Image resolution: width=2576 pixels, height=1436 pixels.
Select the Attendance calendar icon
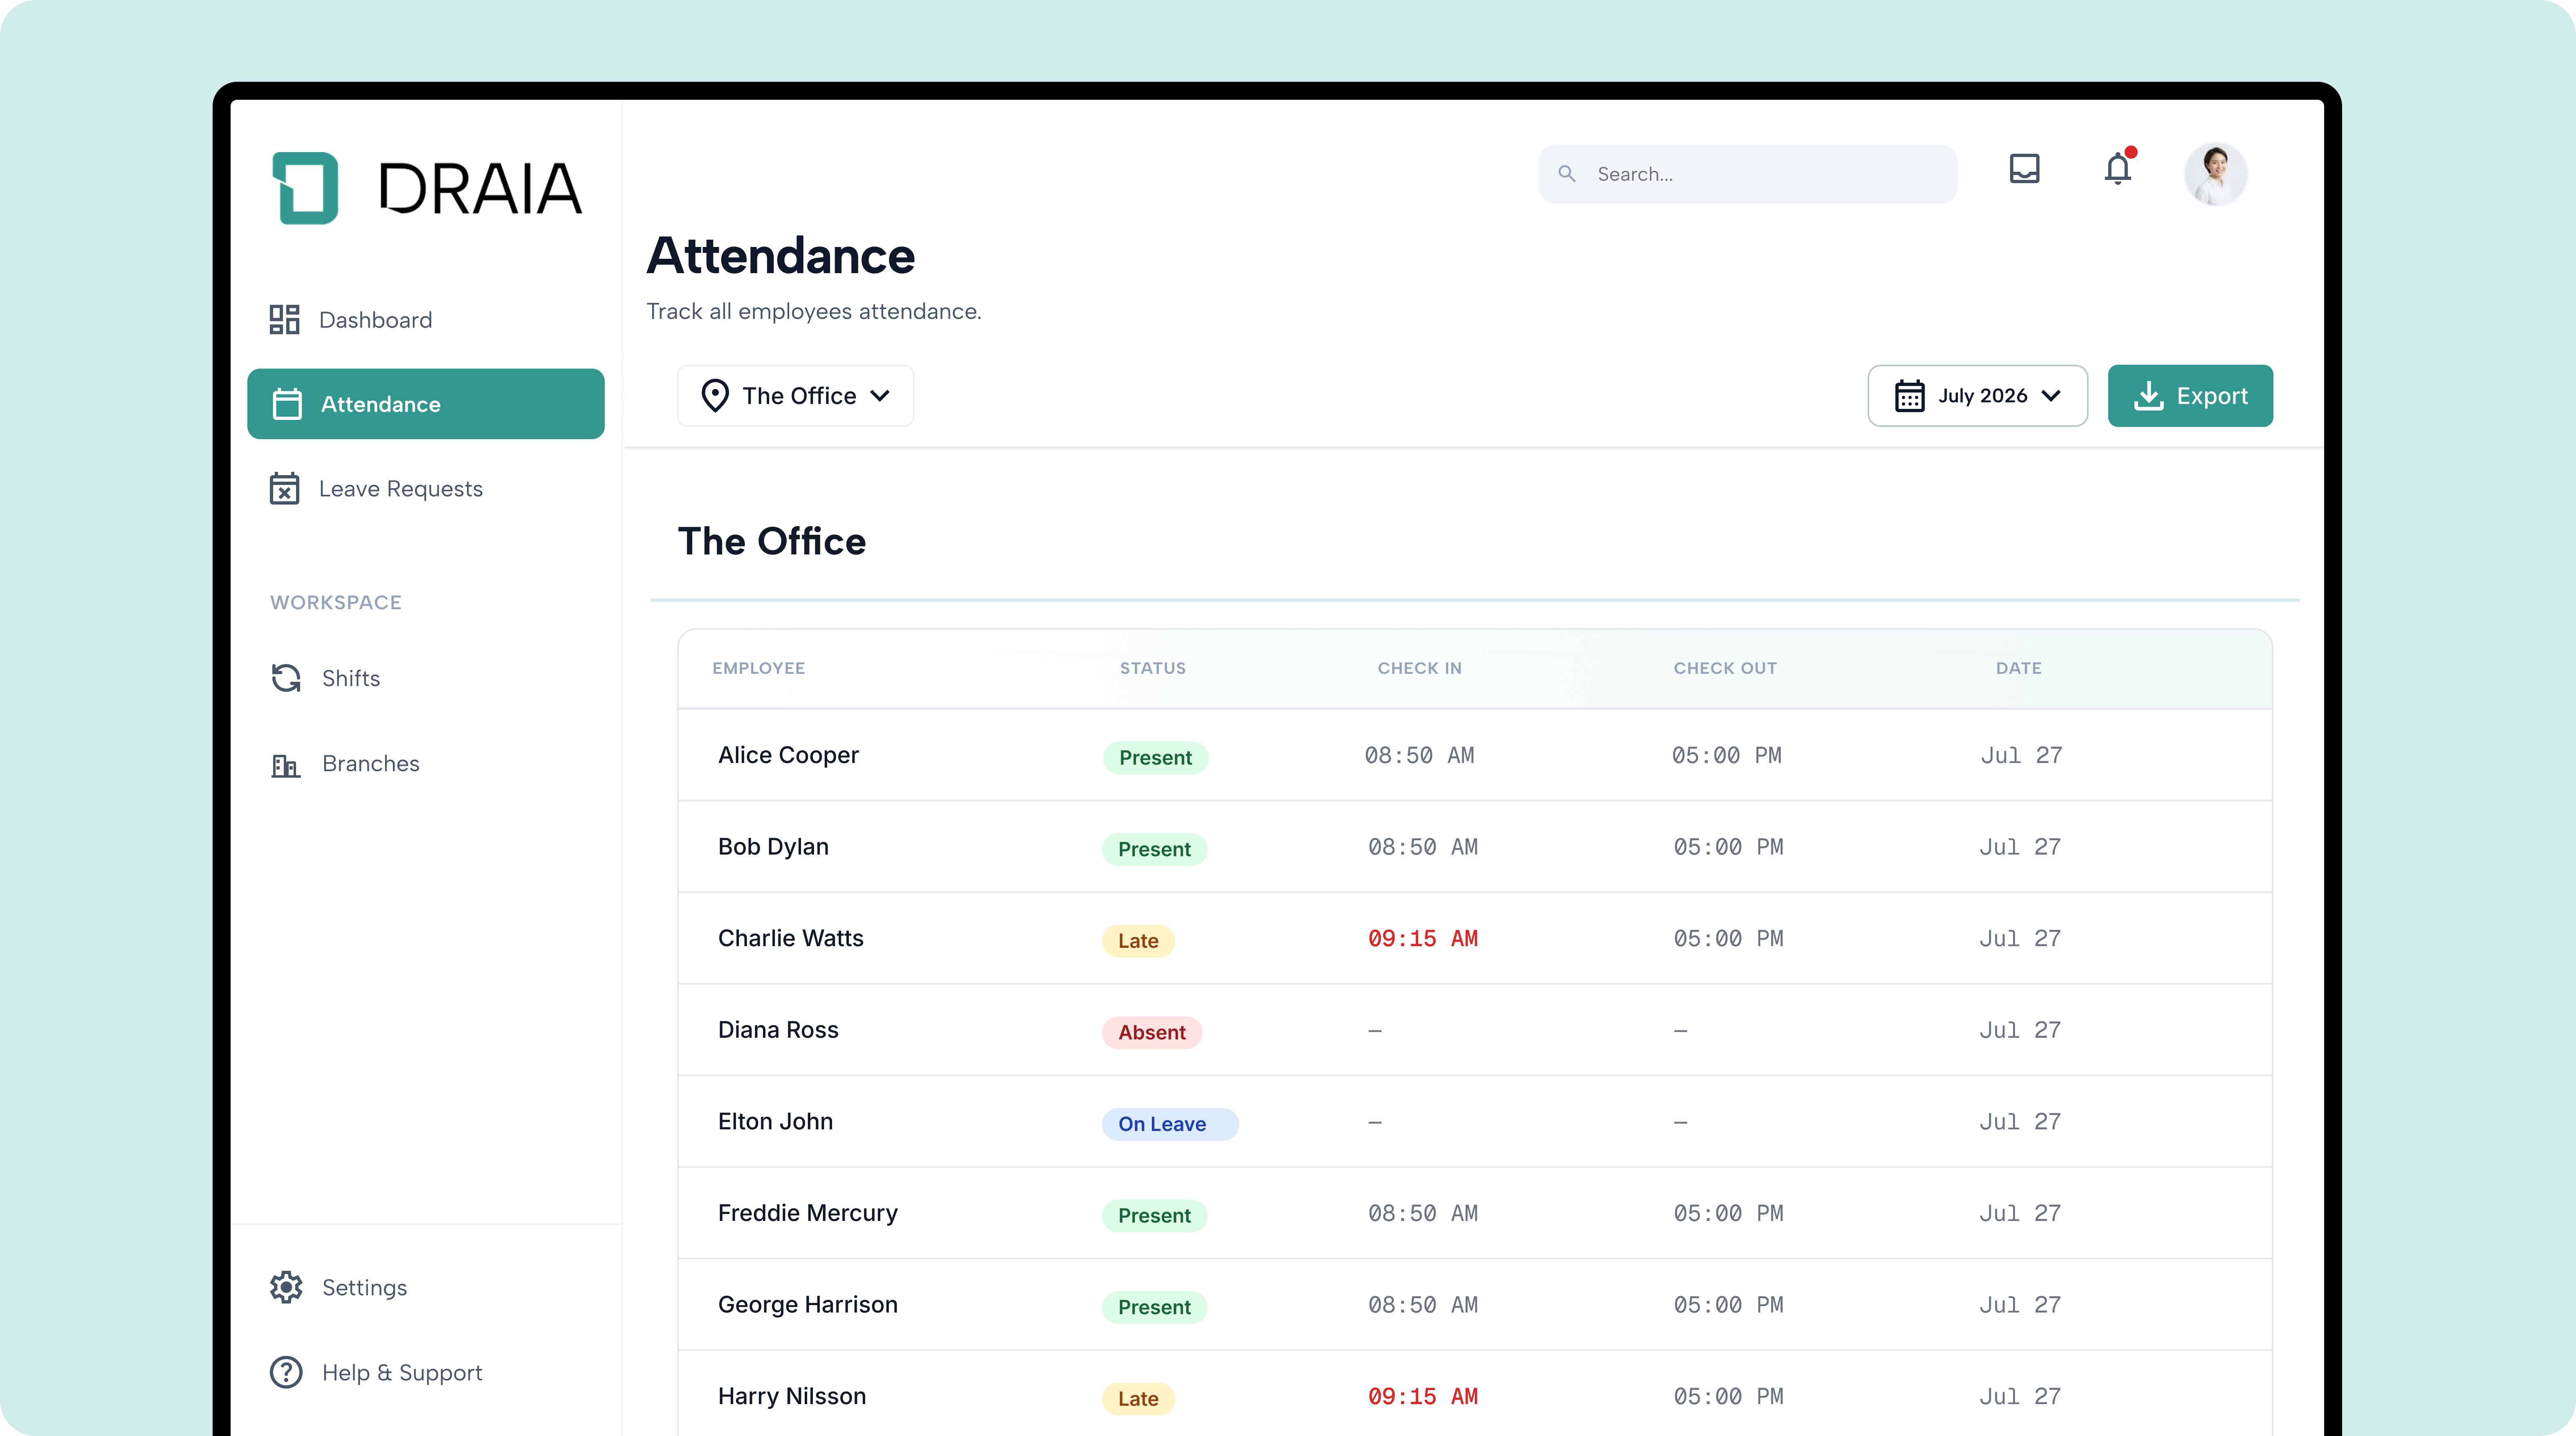287,404
